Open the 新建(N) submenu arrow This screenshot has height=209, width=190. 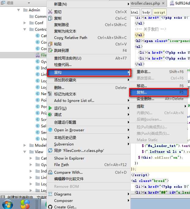tap(129, 4)
